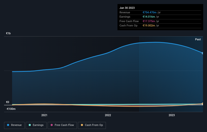Click the 2021 x-axis label
The width and height of the screenshot is (207, 132).
pyautogui.click(x=44, y=115)
